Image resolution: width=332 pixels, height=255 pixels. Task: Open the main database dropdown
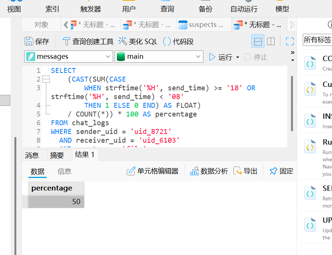tap(159, 57)
